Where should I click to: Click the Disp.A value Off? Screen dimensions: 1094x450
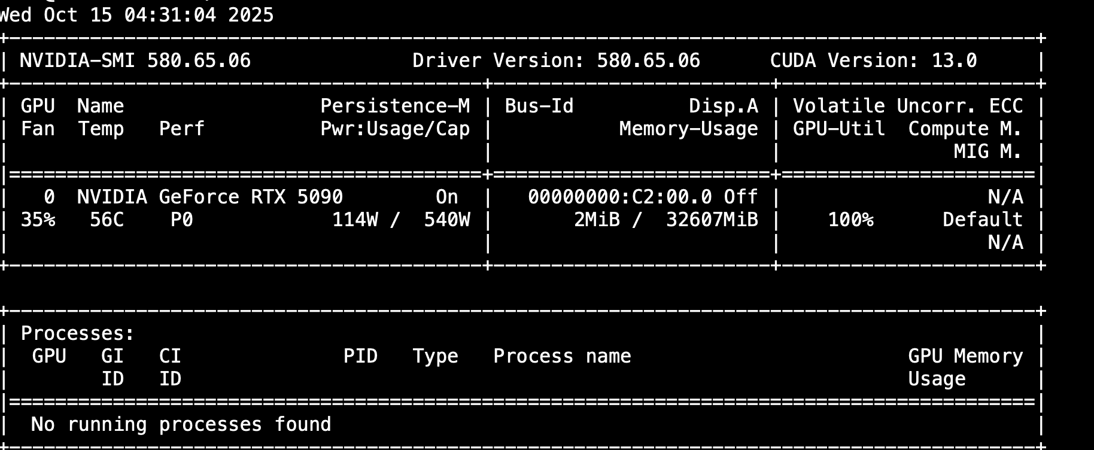click(x=741, y=197)
